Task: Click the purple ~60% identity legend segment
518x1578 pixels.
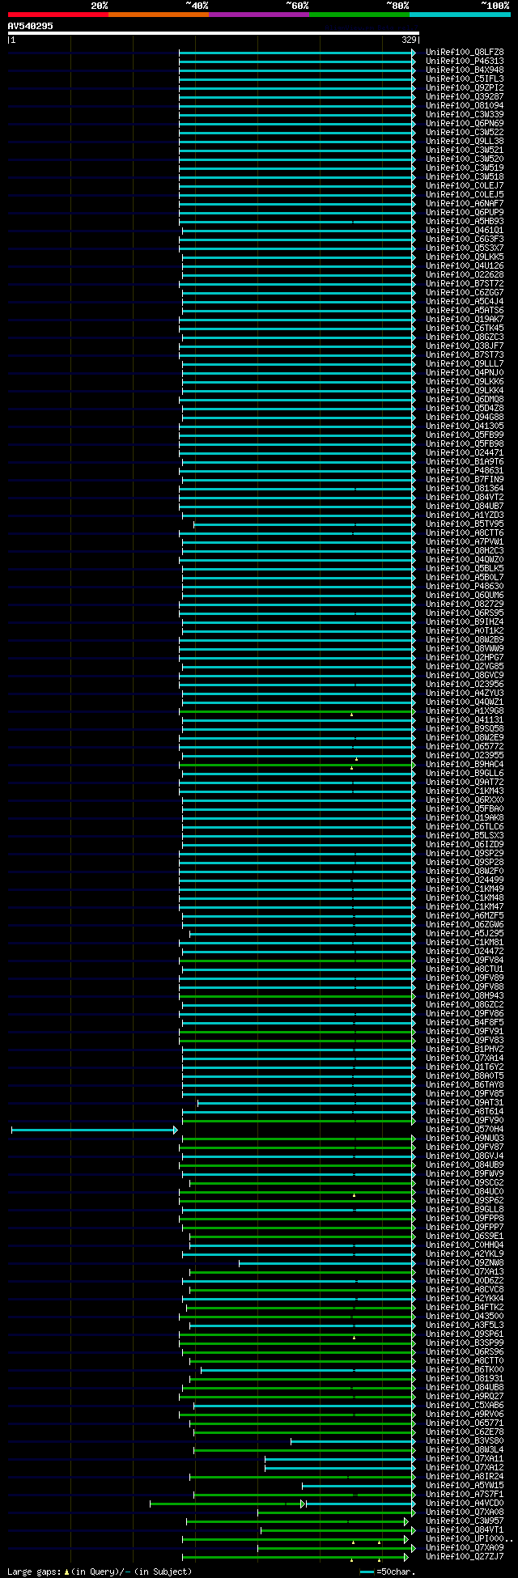Action: pos(259,15)
